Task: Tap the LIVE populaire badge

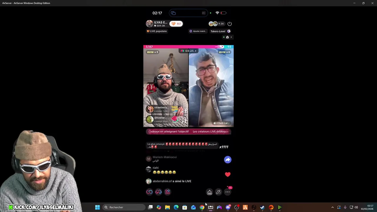Action: (x=157, y=31)
